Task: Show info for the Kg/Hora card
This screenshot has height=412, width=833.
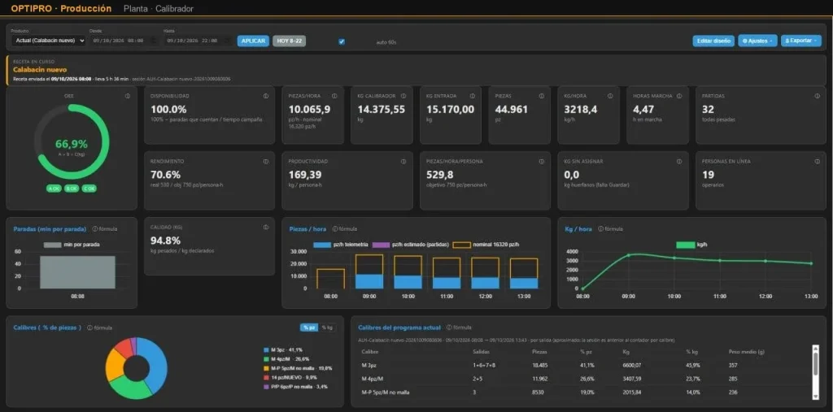Action: tap(610, 96)
